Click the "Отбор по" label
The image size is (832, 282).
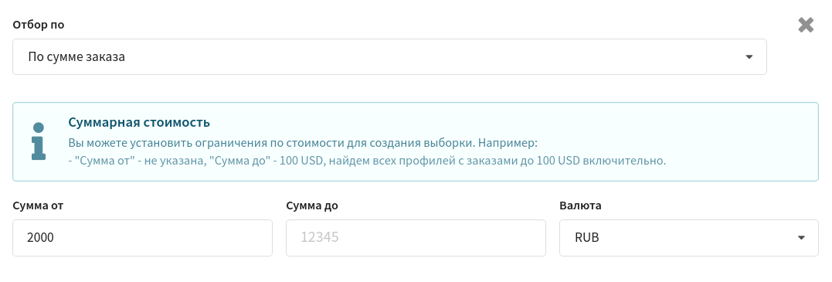(x=38, y=25)
